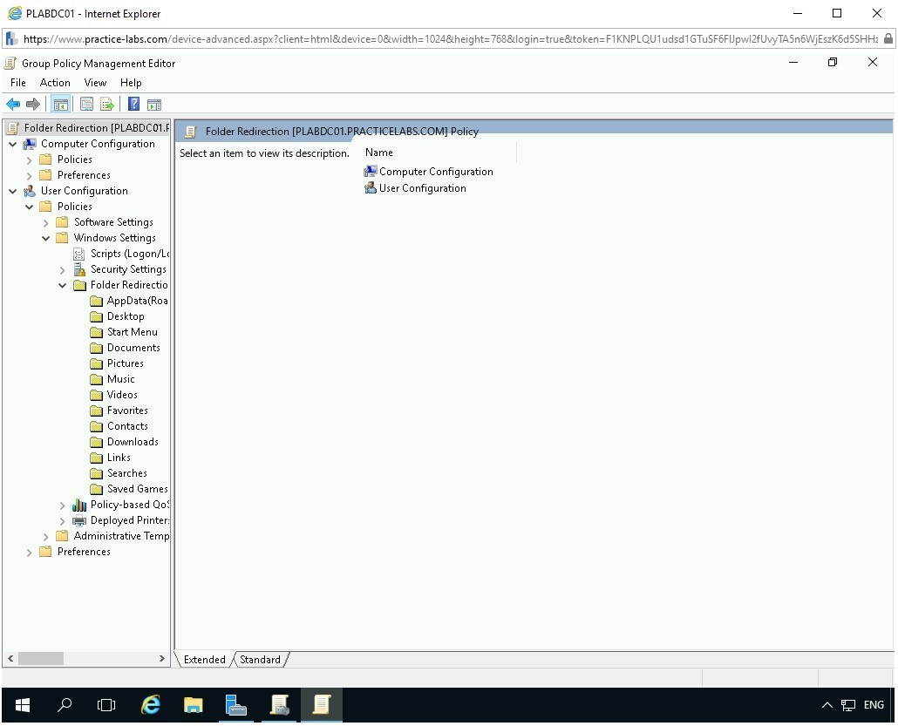Open the Help toolbar icon
Screen dimensions: 898x726
coord(133,105)
